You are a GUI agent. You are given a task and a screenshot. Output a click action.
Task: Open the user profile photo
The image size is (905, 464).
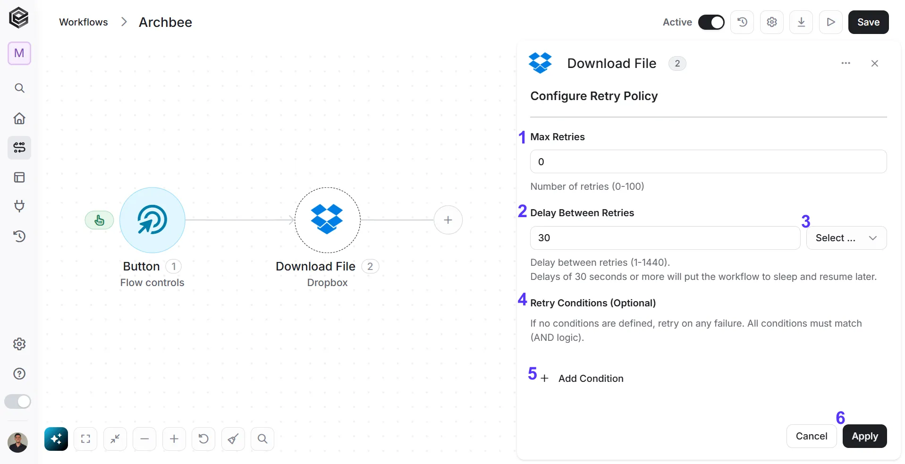pyautogui.click(x=18, y=442)
